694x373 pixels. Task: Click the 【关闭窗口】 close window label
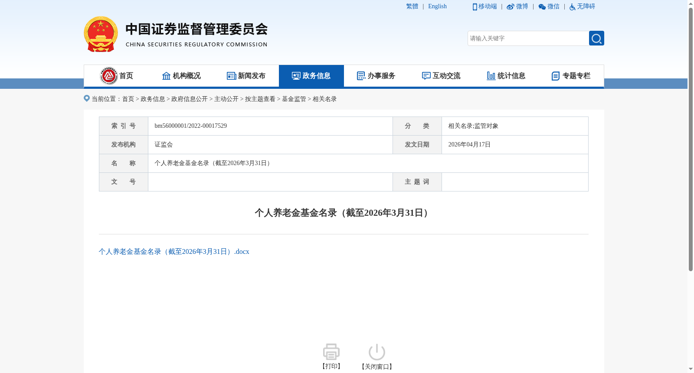point(377,367)
